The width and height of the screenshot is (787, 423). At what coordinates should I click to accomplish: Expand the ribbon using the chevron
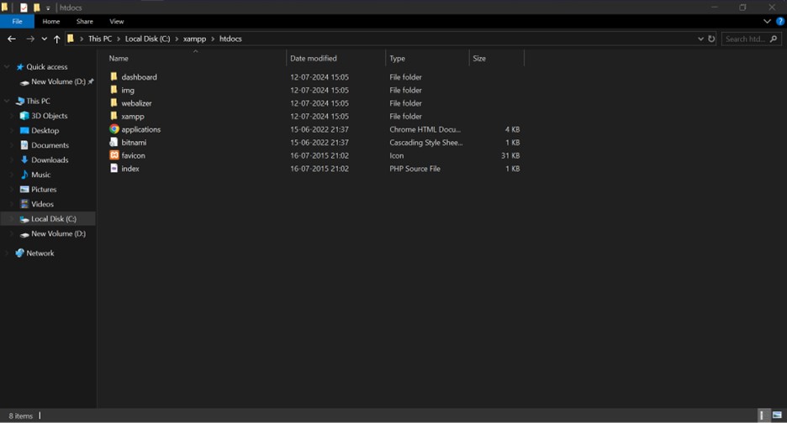pos(768,22)
